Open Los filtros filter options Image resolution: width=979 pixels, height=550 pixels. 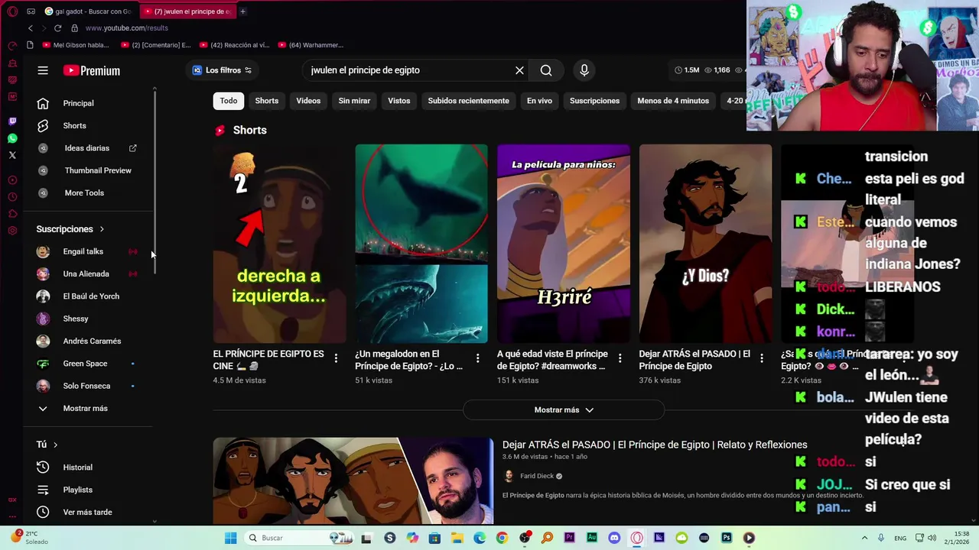click(222, 70)
